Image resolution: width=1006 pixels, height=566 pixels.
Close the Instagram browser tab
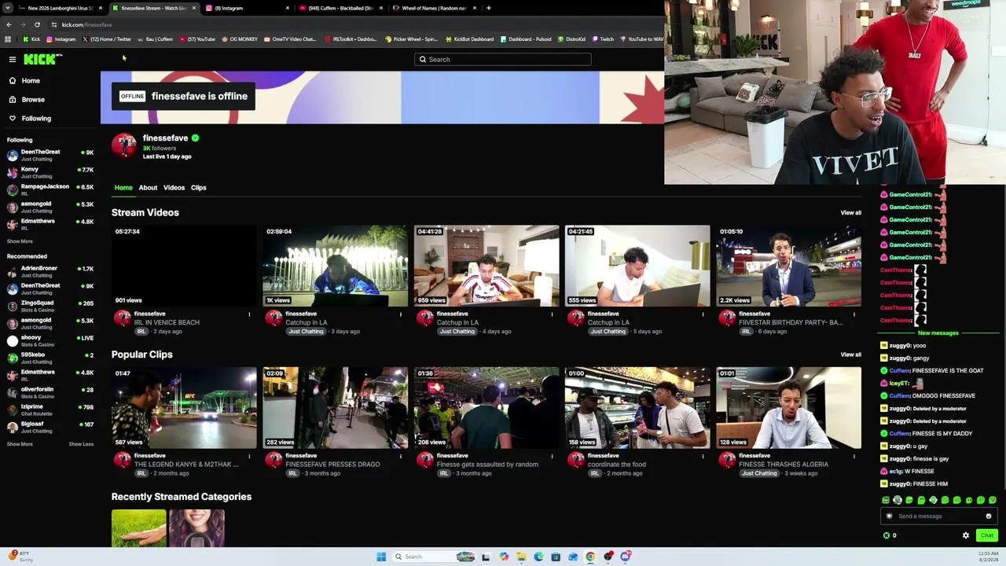pos(287,8)
